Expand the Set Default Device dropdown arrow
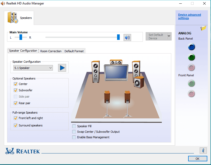Viewport: 211px width, 165px height. coord(169,36)
